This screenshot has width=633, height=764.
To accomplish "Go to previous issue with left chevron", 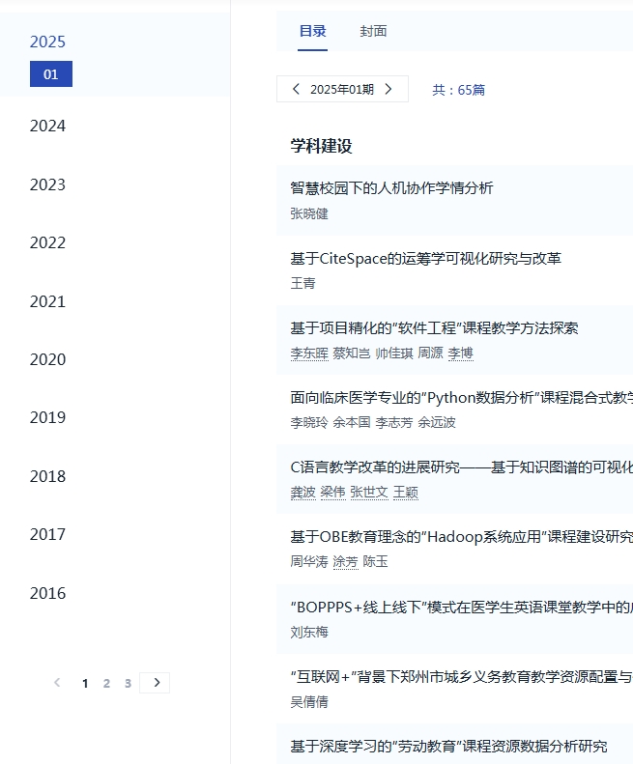I will [x=296, y=89].
